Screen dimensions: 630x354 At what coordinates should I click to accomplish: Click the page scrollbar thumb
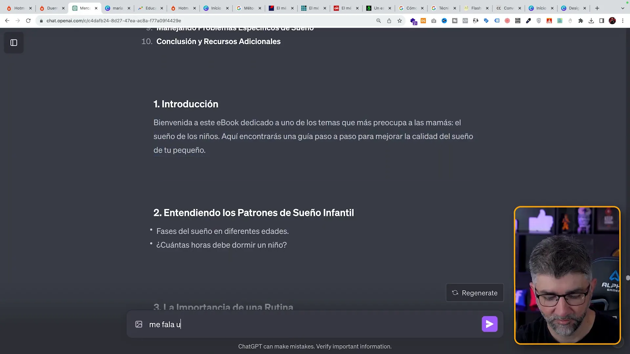628,278
